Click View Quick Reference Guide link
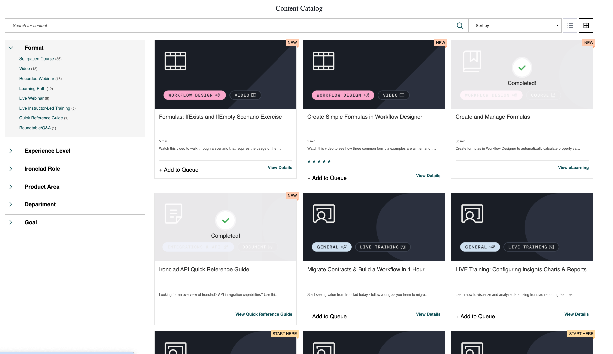 tap(264, 314)
